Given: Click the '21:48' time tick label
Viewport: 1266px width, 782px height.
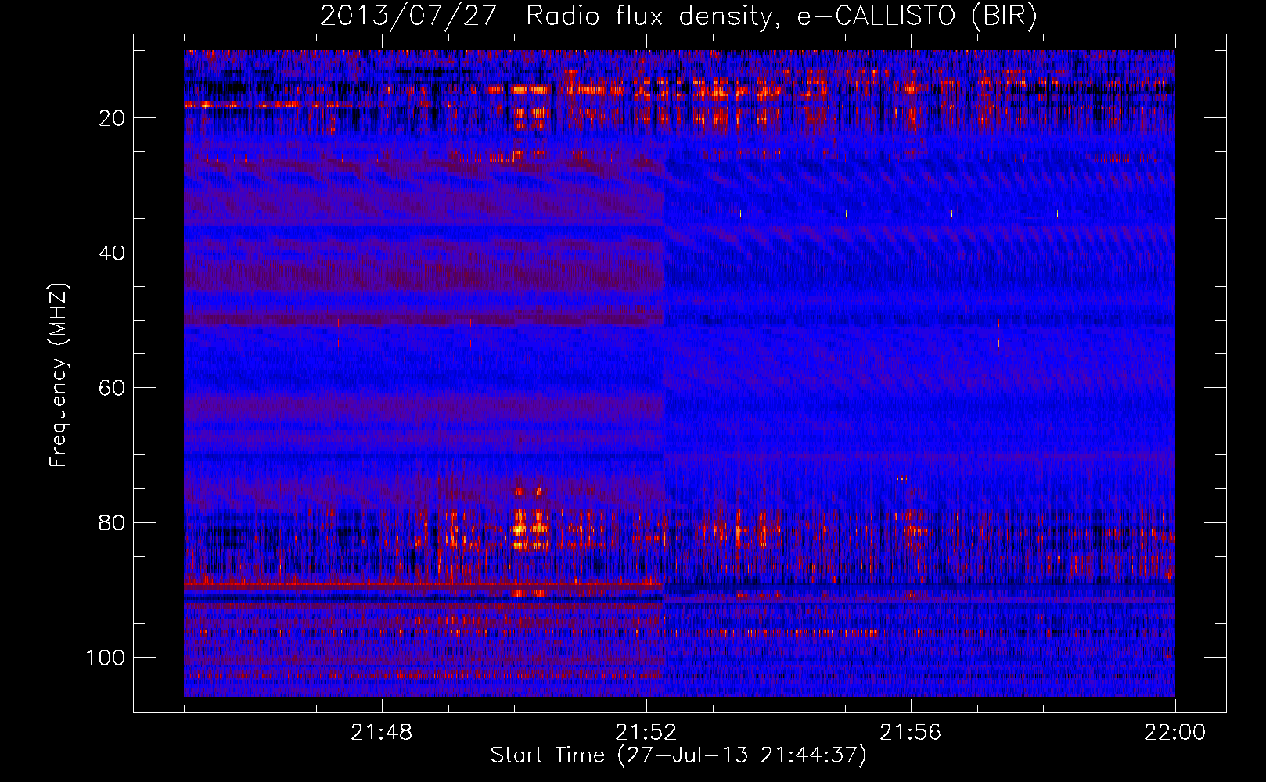Looking at the screenshot, I should coord(382,733).
